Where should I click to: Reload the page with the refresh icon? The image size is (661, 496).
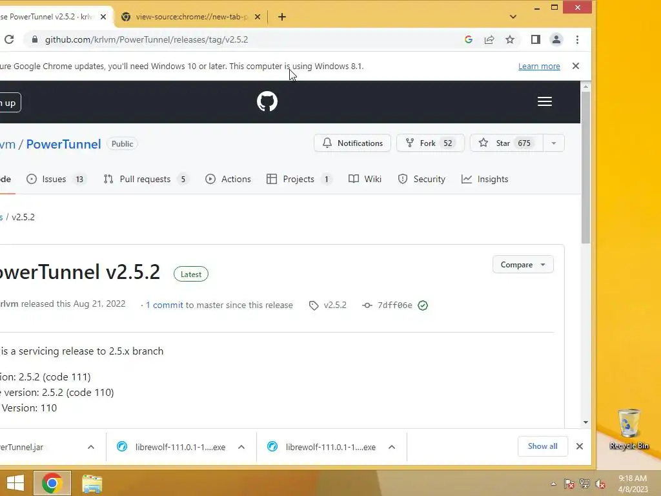point(9,39)
